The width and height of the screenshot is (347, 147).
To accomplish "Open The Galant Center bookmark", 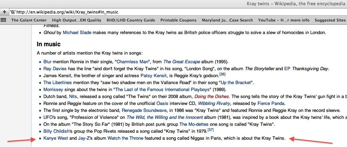I will 29,20.
